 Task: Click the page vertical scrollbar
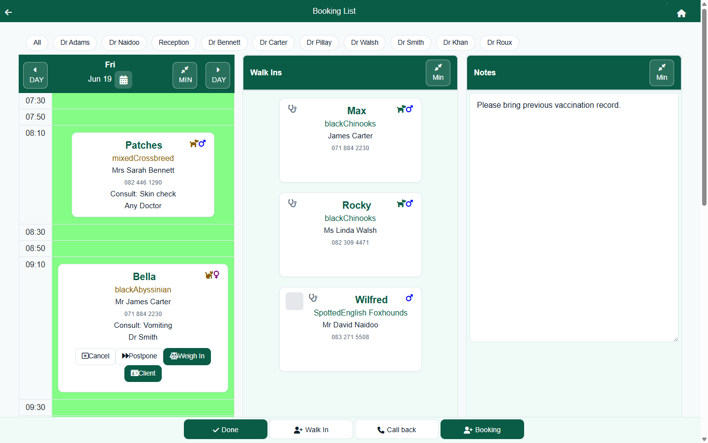click(x=704, y=107)
